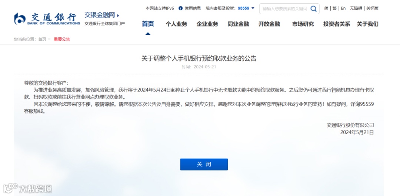Screen dimensions: 400x196
Task: Open the 关于我们 menu
Action: click(368, 24)
